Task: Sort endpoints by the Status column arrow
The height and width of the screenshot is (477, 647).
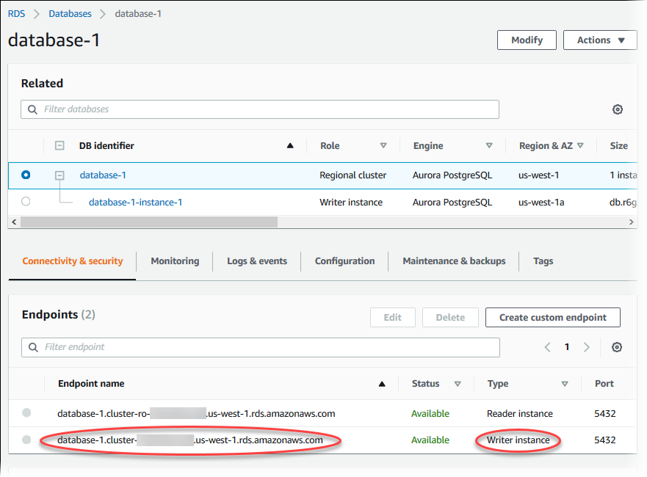Action: coord(458,384)
